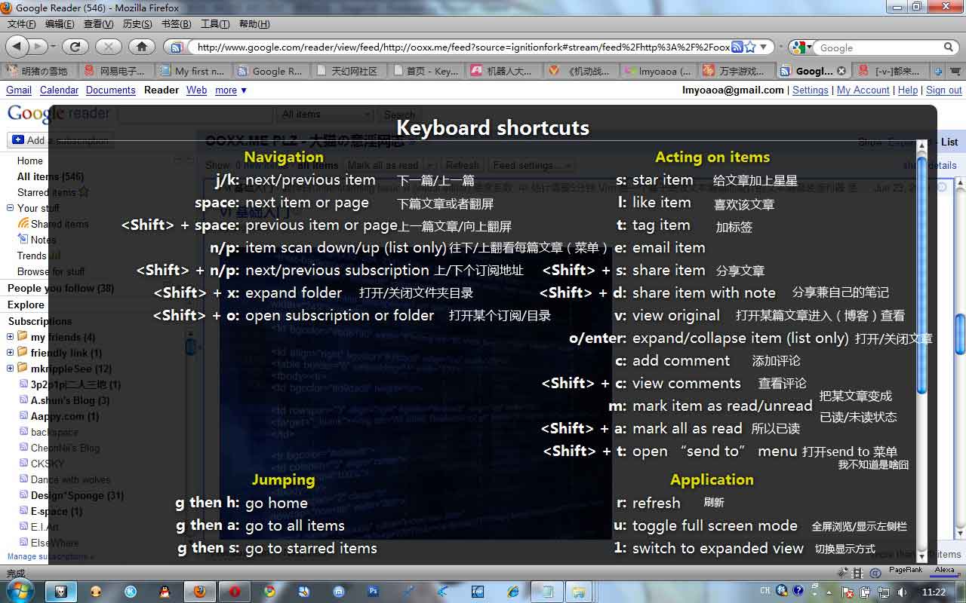Open the My Account link

tap(863, 90)
